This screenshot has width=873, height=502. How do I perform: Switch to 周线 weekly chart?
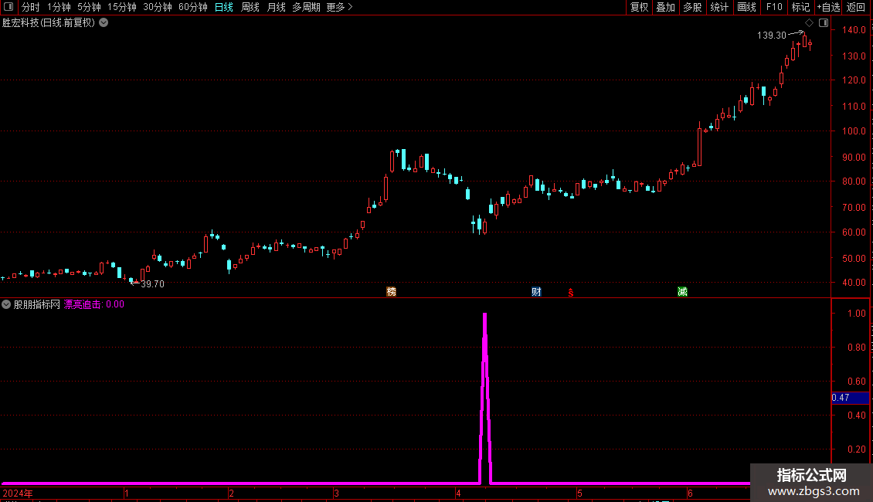coord(250,7)
